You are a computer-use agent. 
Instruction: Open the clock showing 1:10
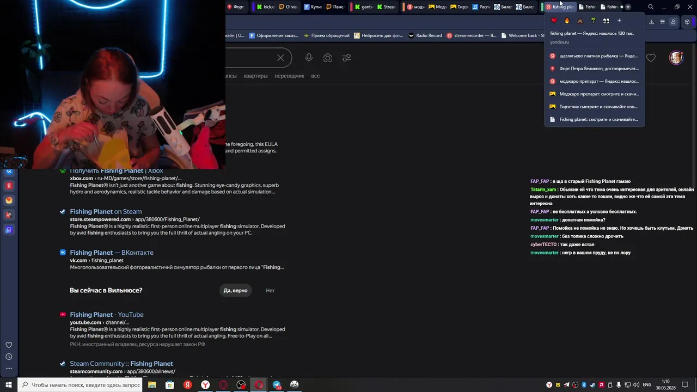665,385
